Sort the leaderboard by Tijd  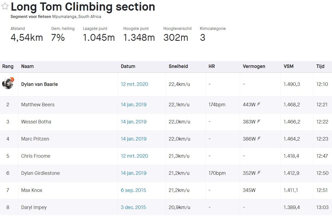point(320,66)
